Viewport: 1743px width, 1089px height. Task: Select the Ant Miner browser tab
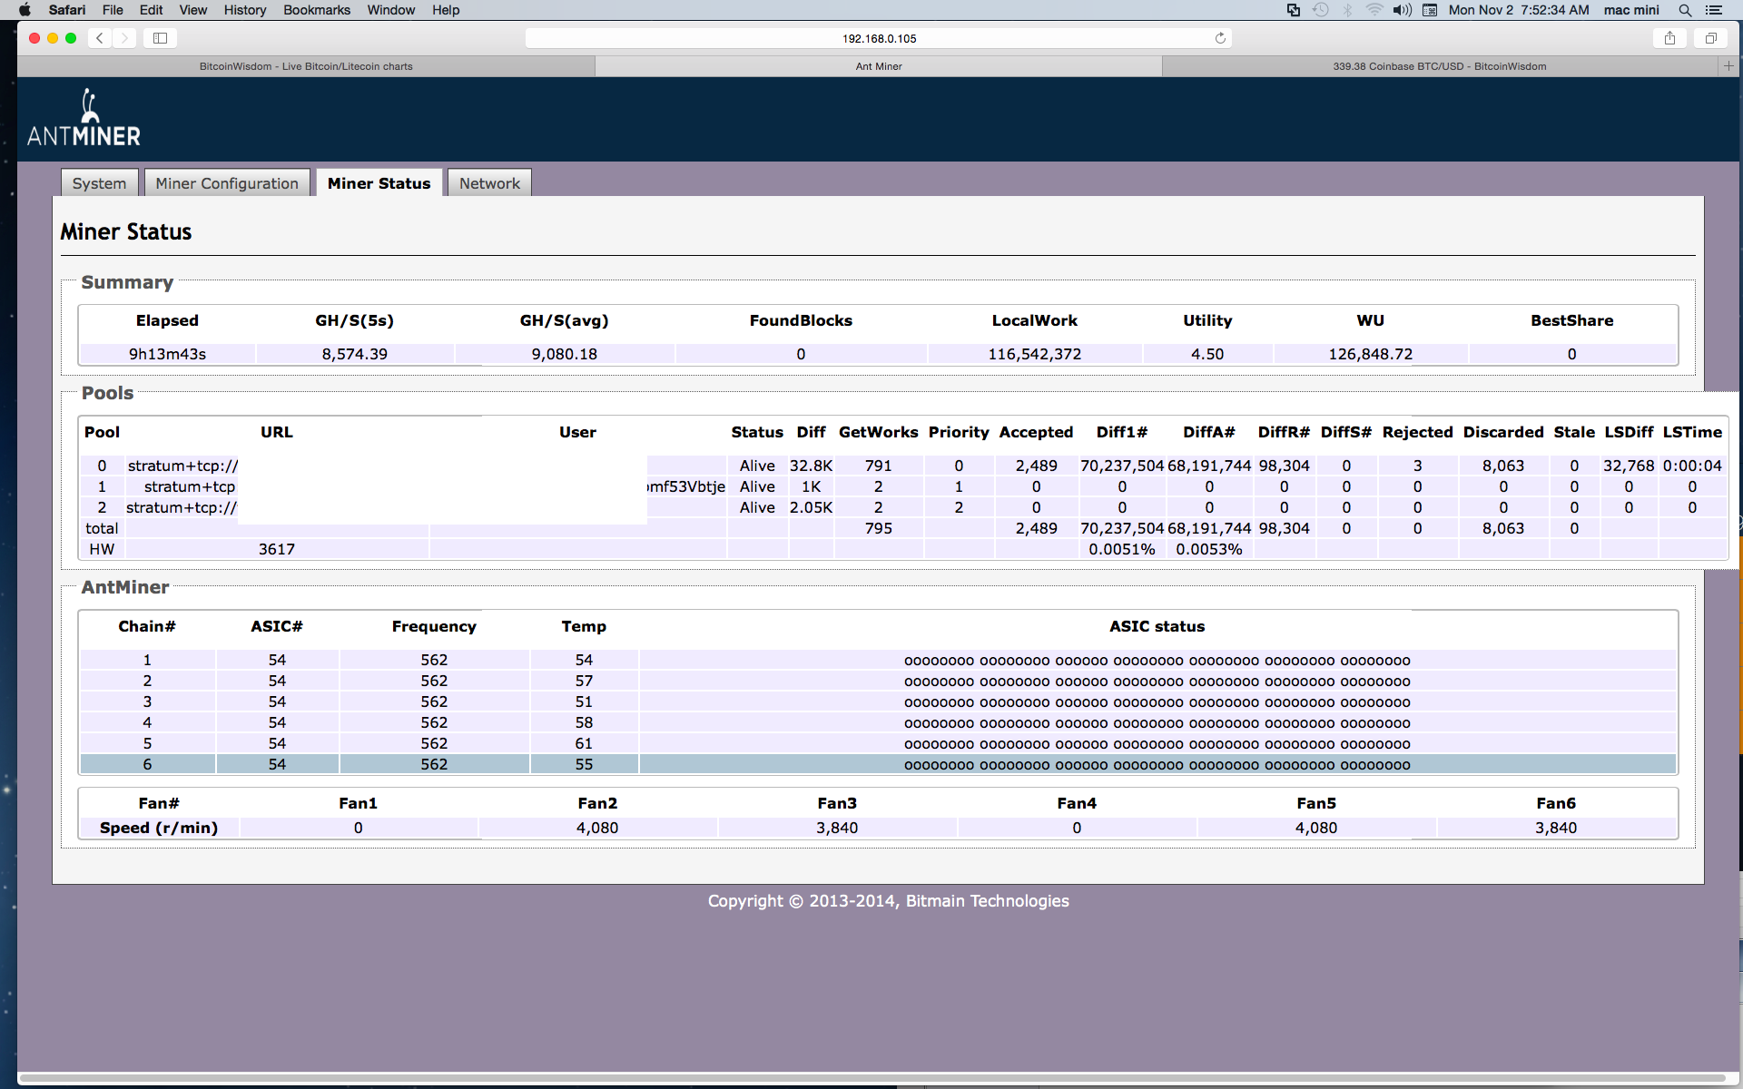879,66
